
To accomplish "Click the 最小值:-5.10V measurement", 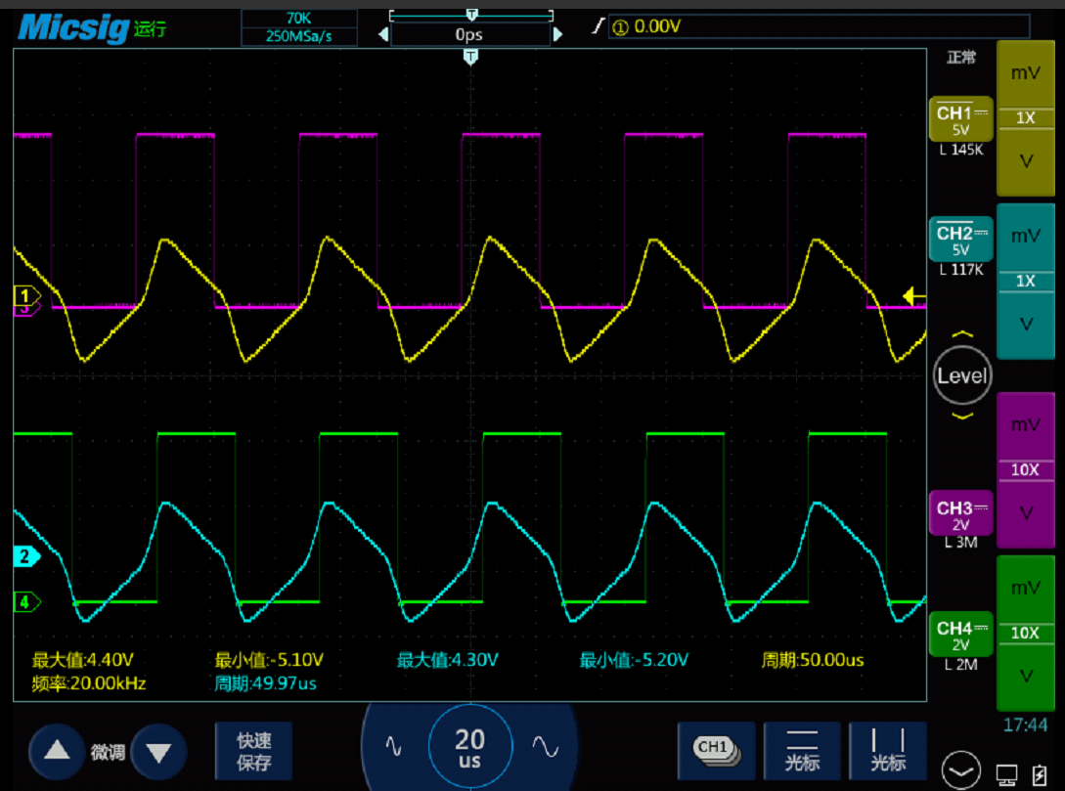I will pyautogui.click(x=269, y=660).
